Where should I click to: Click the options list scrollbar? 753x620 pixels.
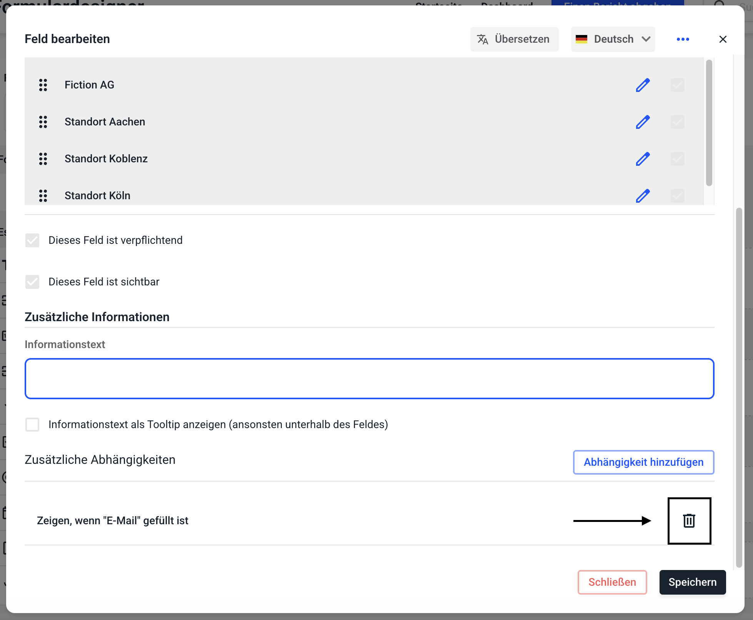point(709,123)
